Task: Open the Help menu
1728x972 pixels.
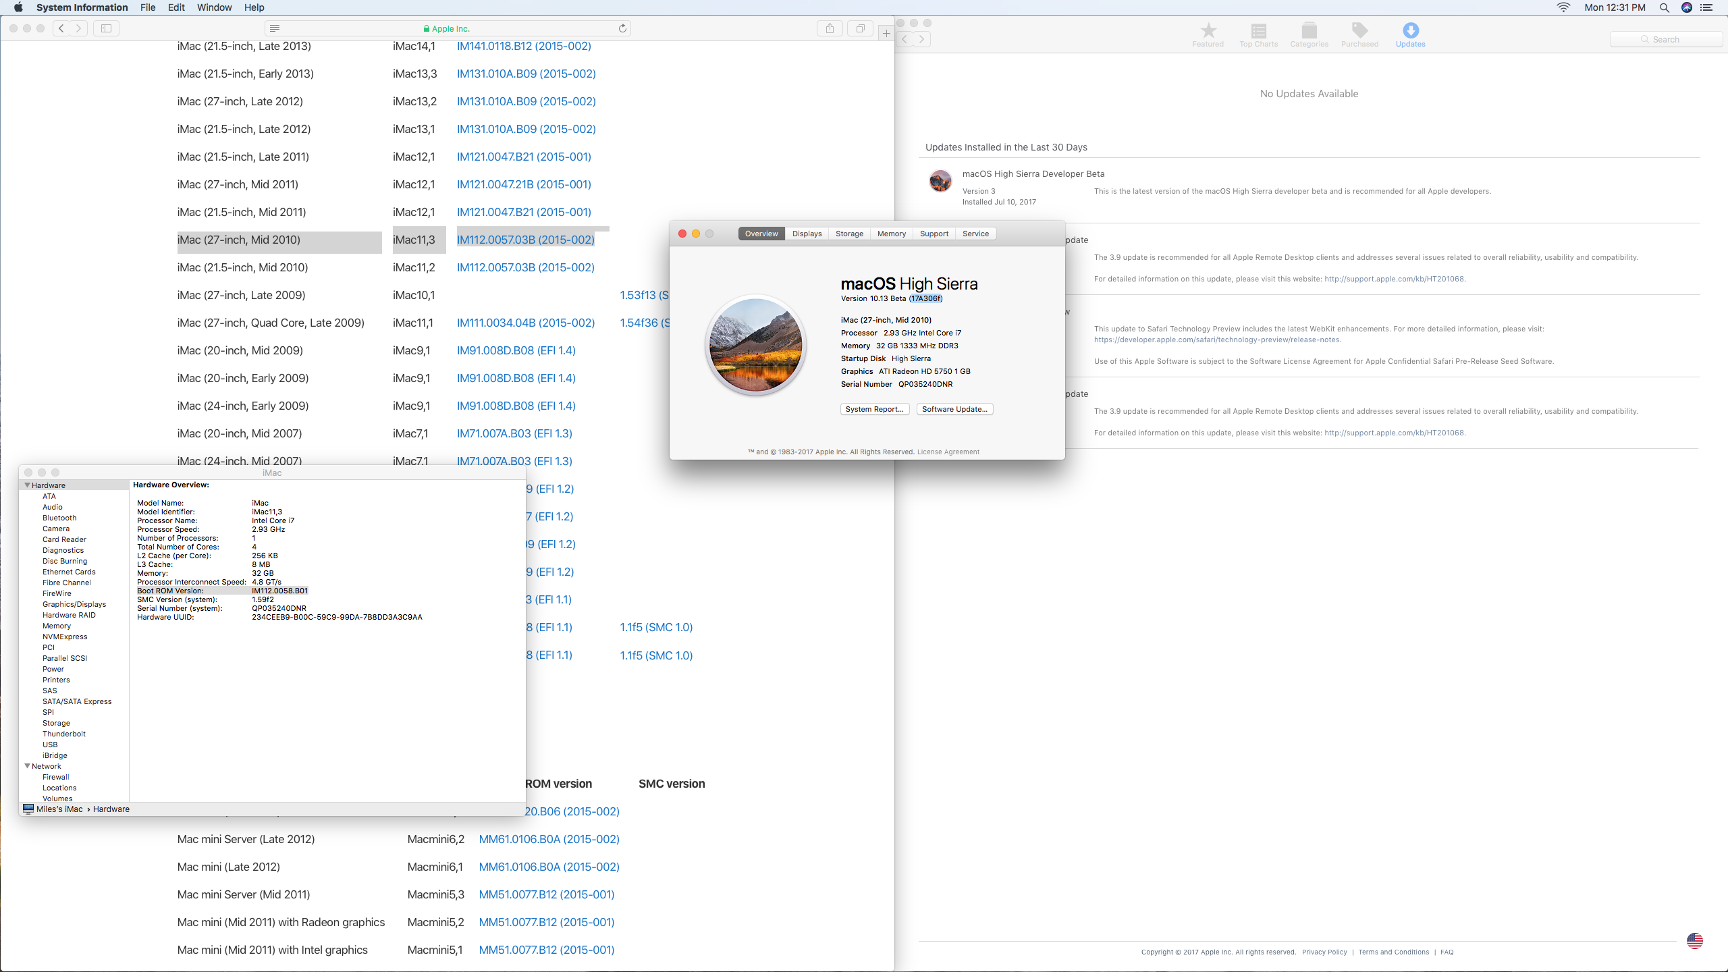Action: tap(254, 7)
